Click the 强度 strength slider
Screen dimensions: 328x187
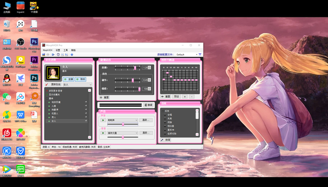click(128, 89)
